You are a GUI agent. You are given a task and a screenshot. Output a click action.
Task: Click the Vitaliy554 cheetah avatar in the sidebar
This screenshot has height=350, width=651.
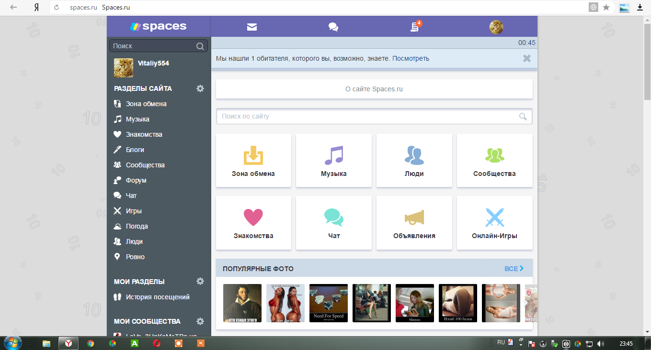tap(124, 68)
